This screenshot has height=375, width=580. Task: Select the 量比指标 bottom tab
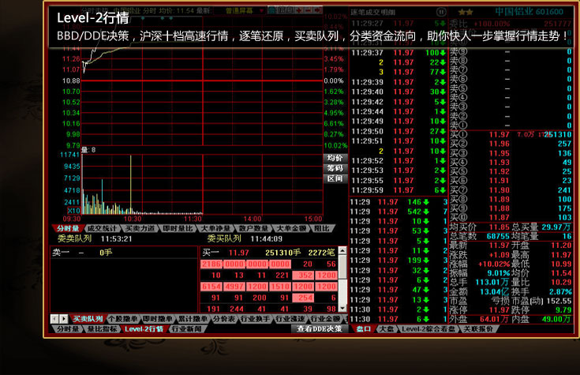point(103,328)
